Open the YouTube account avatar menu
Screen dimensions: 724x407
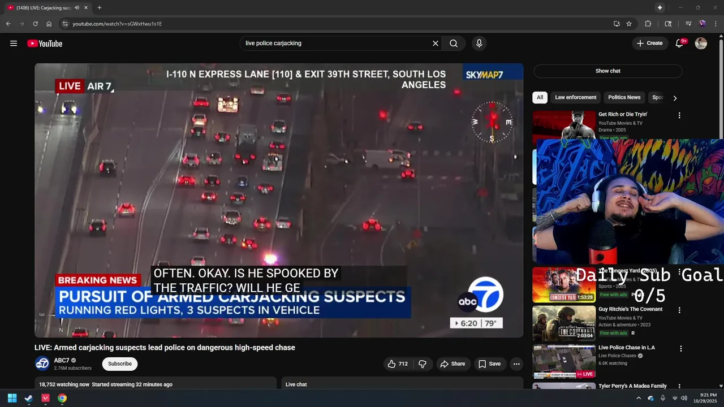(701, 44)
